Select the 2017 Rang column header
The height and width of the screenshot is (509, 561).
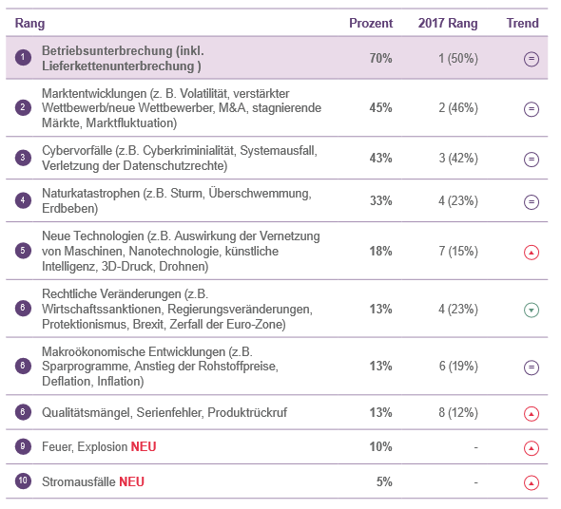[448, 23]
